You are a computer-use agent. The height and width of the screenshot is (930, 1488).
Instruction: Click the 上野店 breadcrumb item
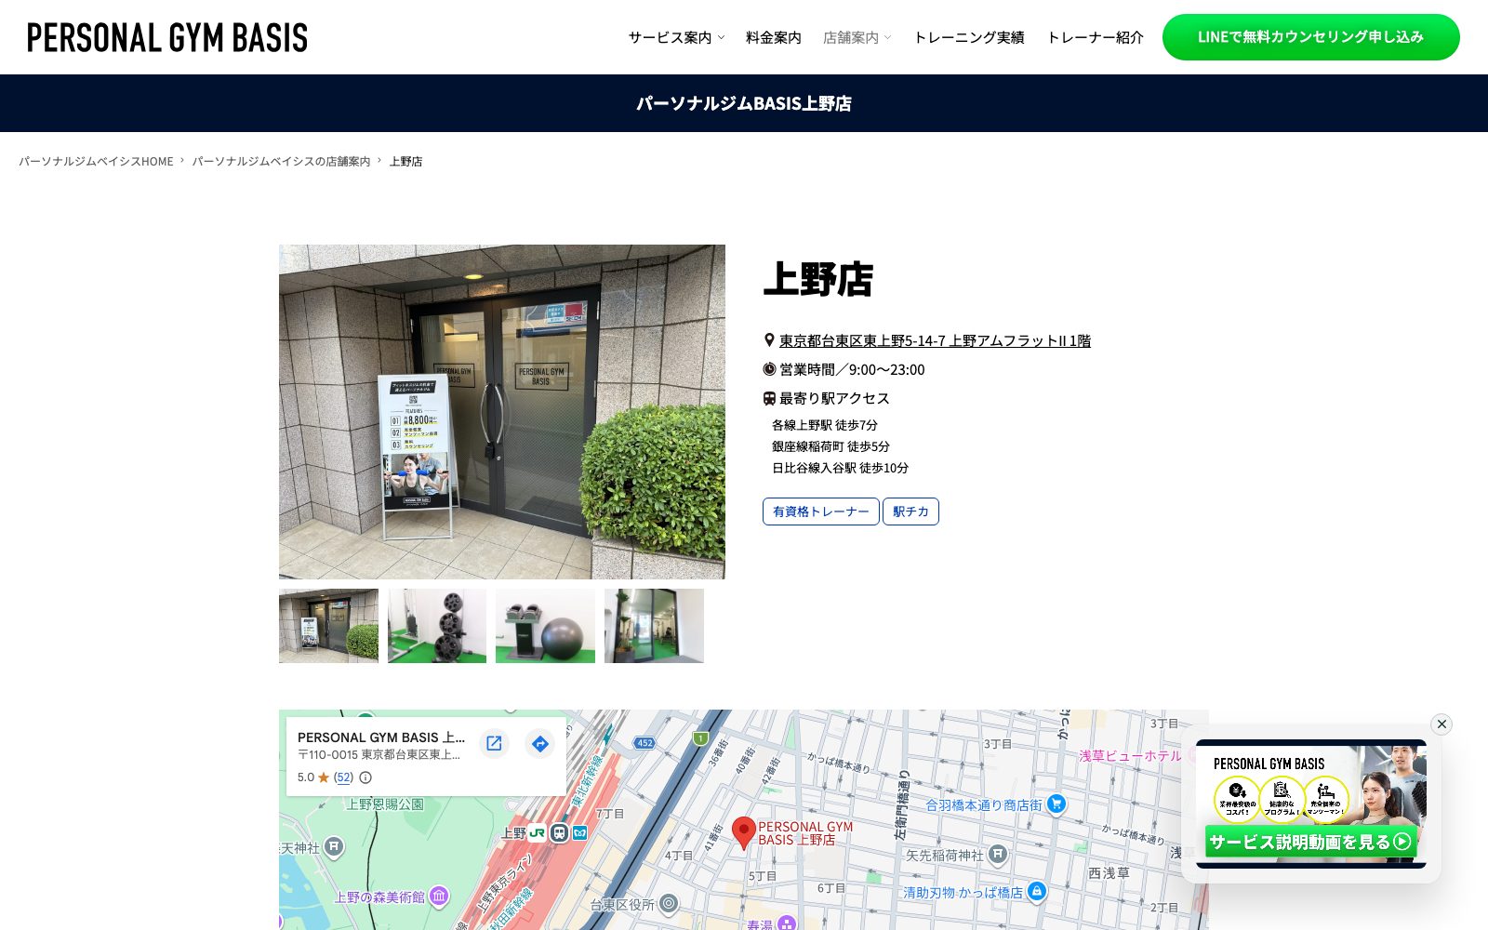pos(405,162)
